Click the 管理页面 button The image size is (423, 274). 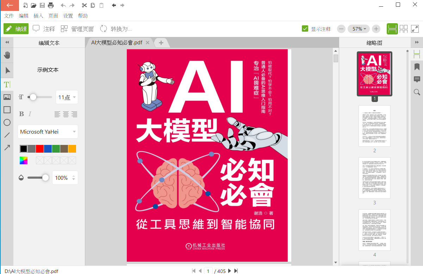click(x=77, y=29)
